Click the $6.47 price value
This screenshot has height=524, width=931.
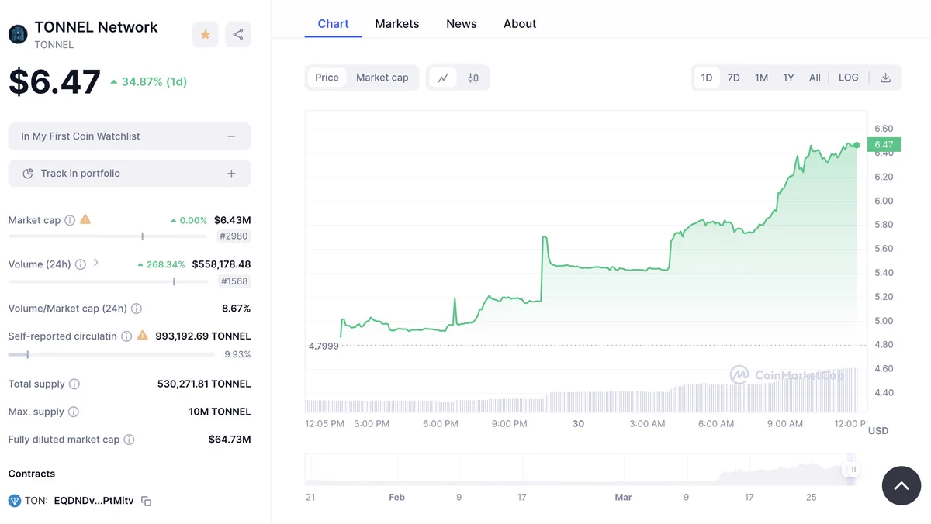(x=54, y=81)
